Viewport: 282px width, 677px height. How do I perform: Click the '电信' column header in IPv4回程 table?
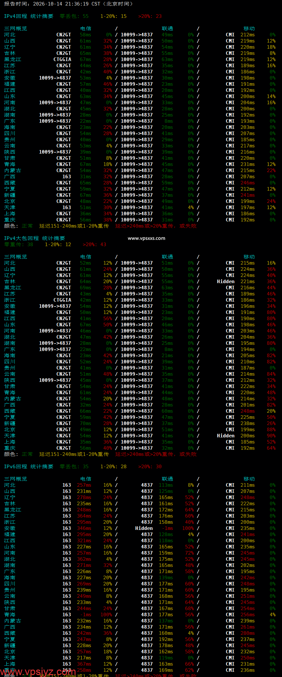tap(86, 29)
